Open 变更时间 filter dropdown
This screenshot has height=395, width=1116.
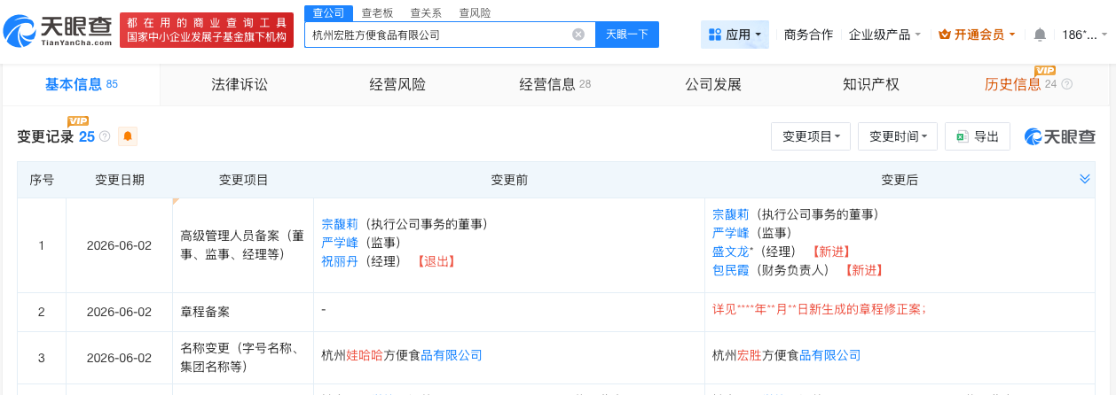[898, 136]
